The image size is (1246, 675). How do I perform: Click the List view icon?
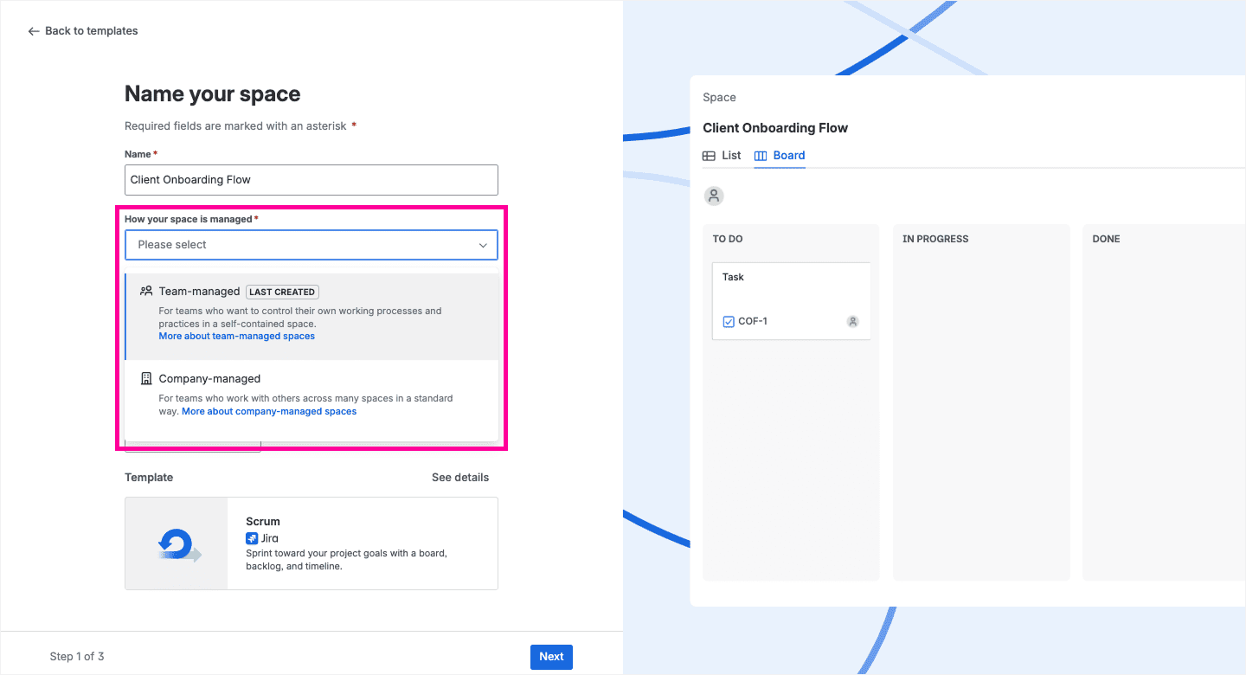point(709,156)
